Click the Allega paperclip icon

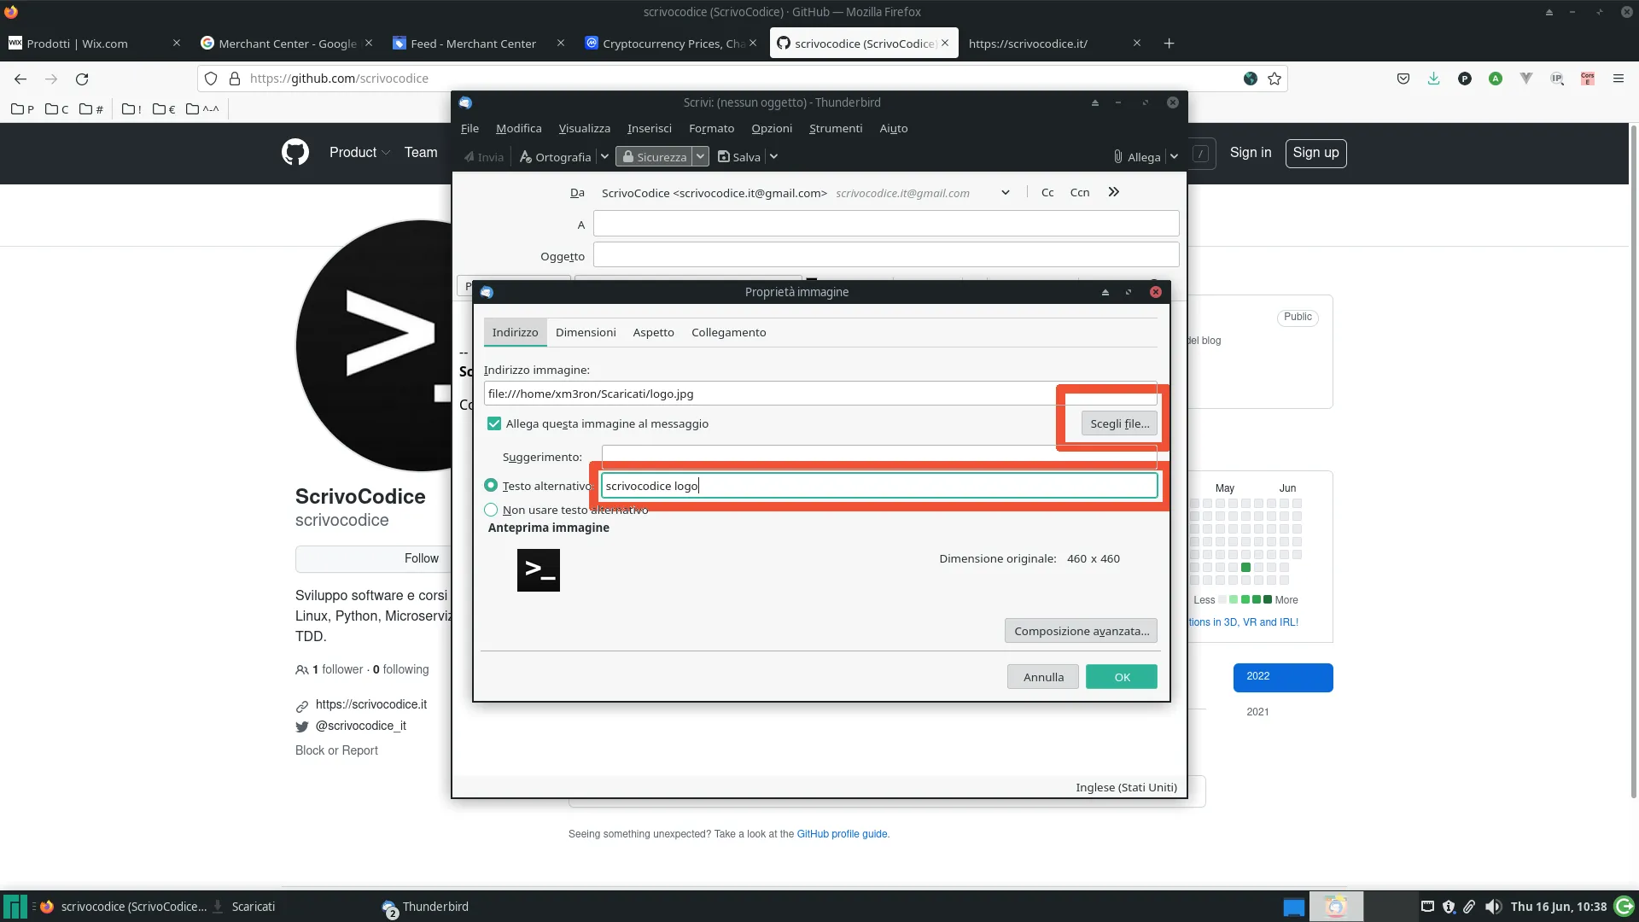click(x=1118, y=156)
